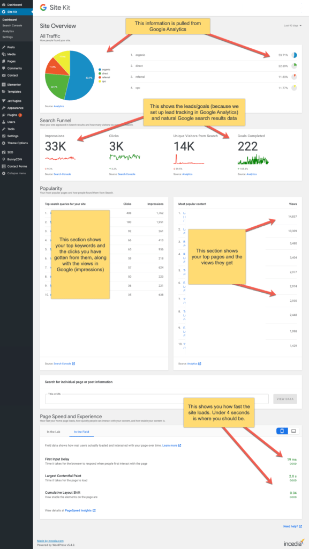The image size is (309, 549).
Task: Click the cpc mini pie icon
Action: [295, 87]
